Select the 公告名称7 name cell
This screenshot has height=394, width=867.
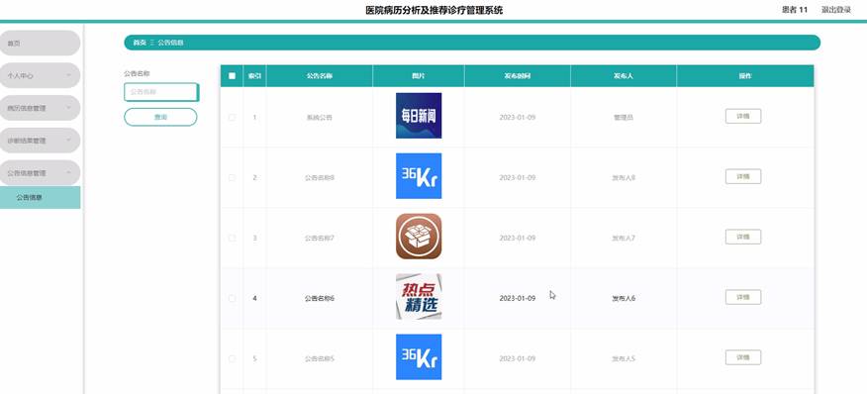320,239
